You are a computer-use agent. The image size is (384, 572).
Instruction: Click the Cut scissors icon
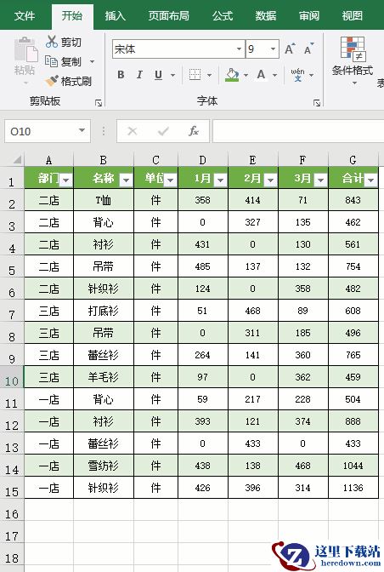(x=52, y=42)
